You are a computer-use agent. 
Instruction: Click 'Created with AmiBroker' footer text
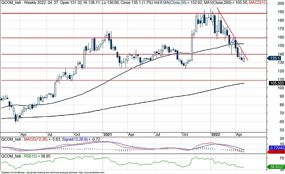pos(13,172)
